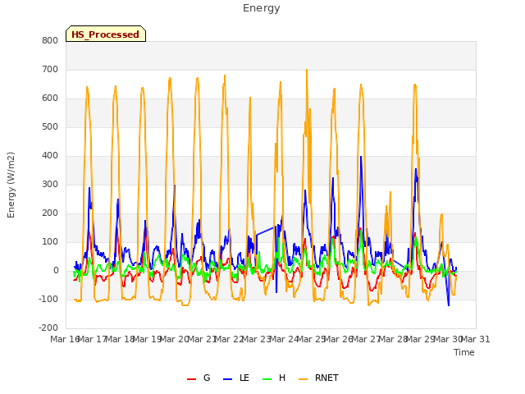This screenshot has height=394, width=525.
Task: Click the Mar 21 x-axis label
Action: pyautogui.click(x=202, y=339)
